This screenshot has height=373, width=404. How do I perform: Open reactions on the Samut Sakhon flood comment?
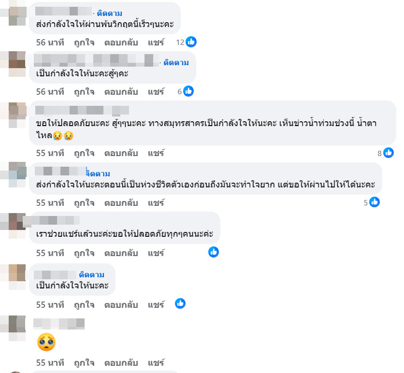(x=389, y=153)
